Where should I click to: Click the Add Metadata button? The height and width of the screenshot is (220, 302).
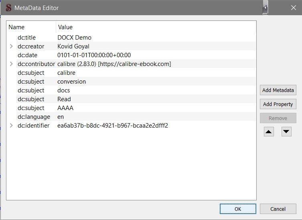pos(278,90)
